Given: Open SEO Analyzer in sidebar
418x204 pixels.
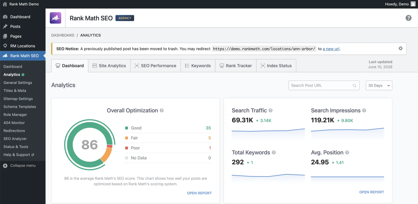Looking at the screenshot, I should pyautogui.click(x=15, y=139).
